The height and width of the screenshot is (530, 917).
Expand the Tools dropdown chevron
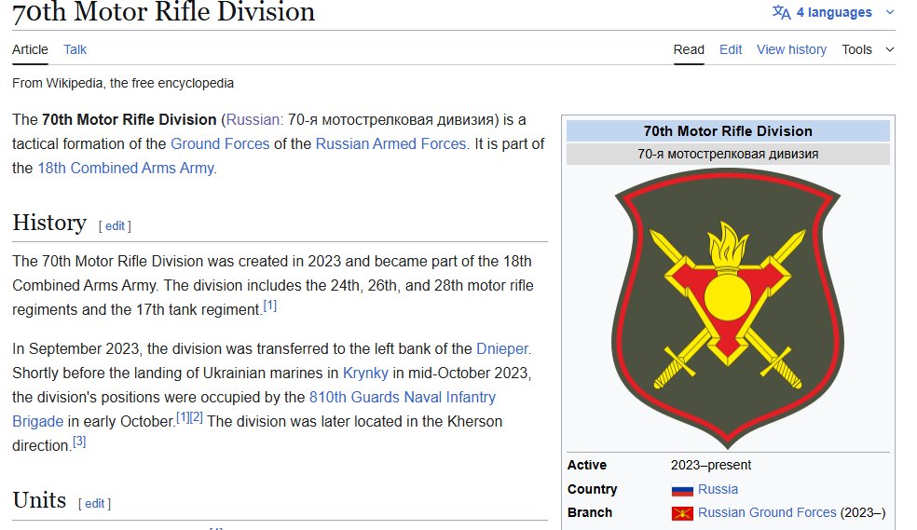coord(890,49)
